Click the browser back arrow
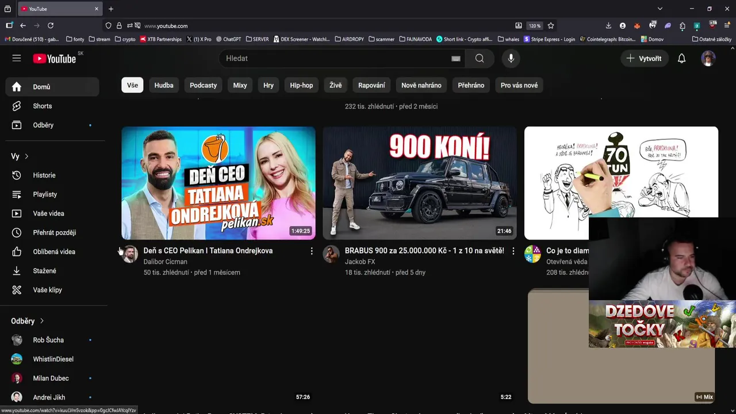 23,26
